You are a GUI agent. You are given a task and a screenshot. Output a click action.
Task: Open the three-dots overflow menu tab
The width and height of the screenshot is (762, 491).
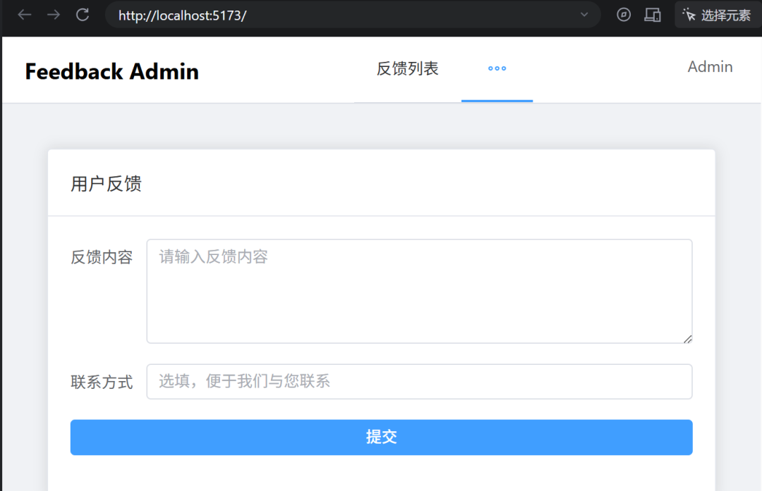pos(497,68)
